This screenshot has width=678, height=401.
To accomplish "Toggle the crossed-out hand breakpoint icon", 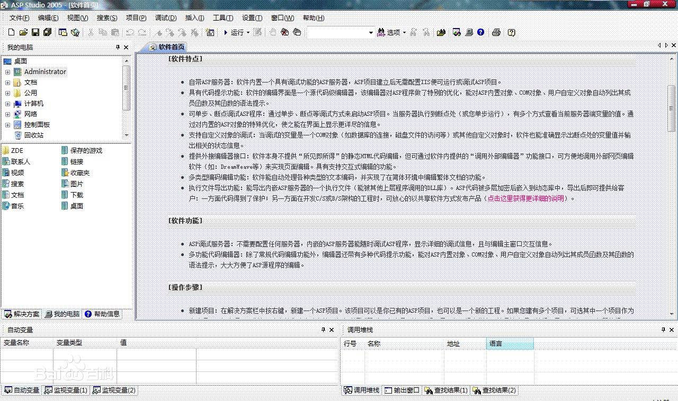I will [x=284, y=32].
